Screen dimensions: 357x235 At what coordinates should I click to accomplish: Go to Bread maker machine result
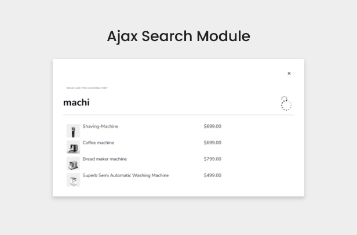pos(105,159)
